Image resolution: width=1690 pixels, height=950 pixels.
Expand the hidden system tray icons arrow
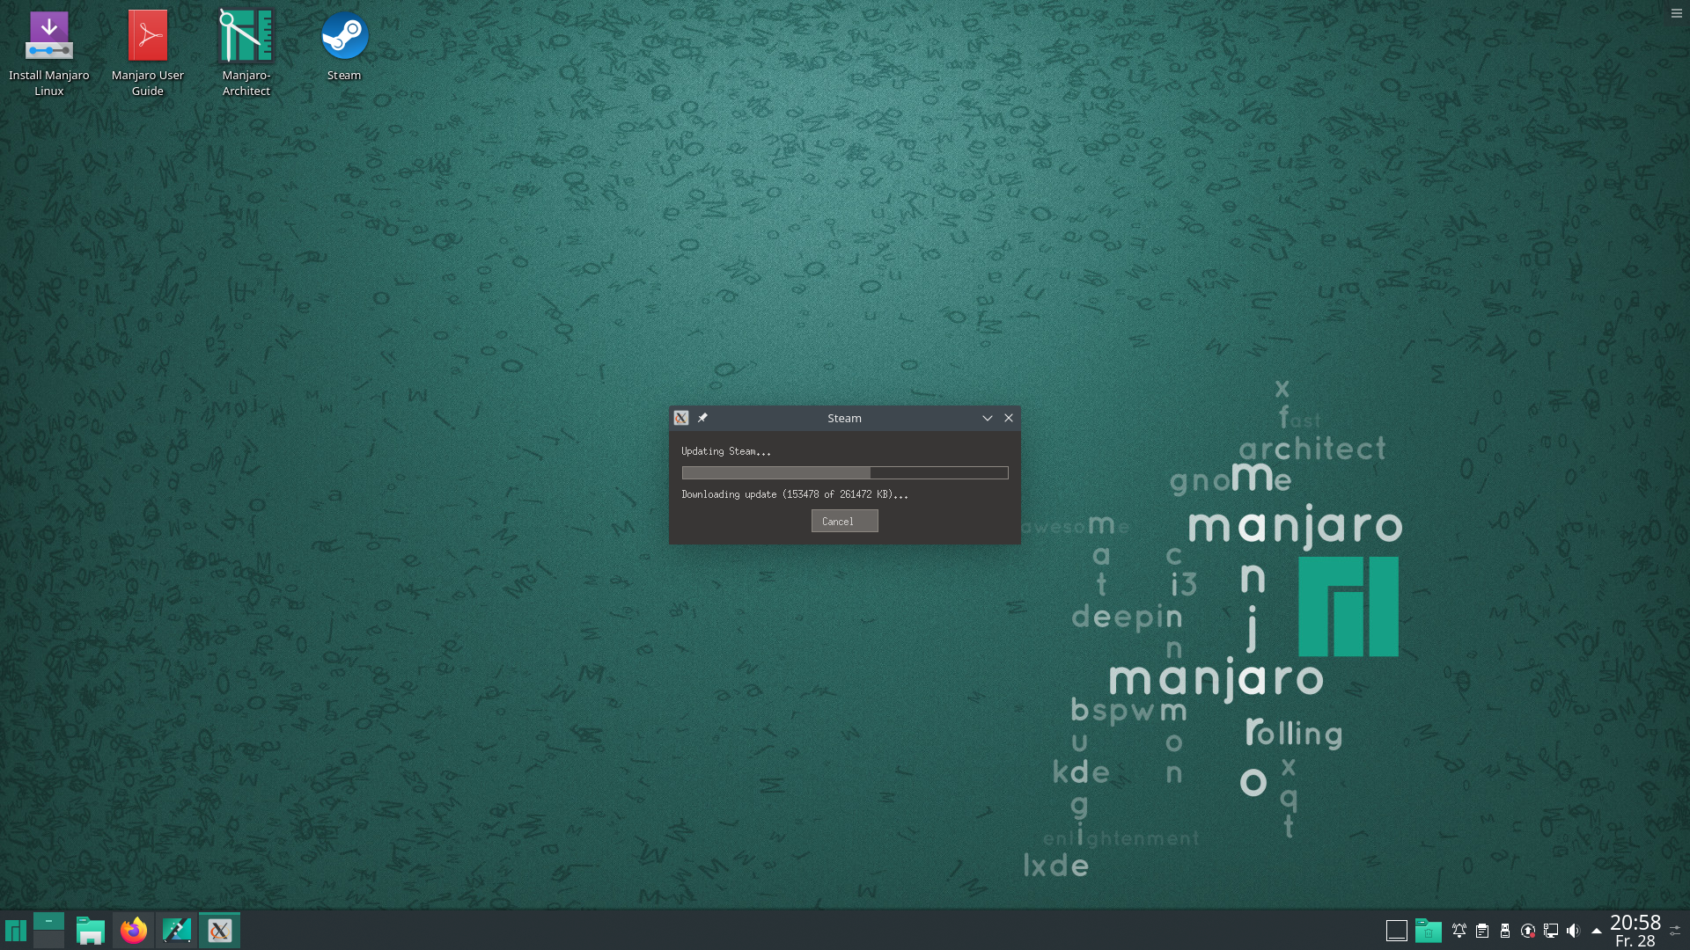pos(1597,931)
